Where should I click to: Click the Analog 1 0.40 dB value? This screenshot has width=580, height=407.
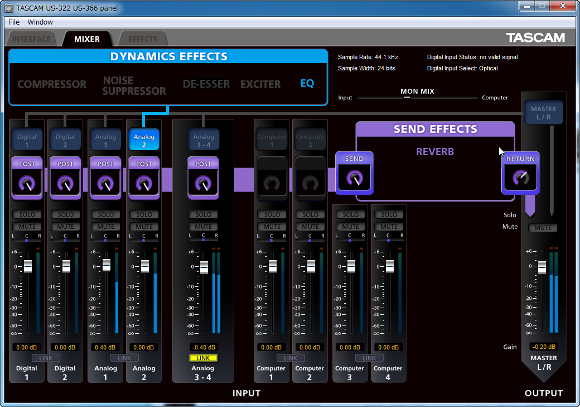[x=105, y=347]
